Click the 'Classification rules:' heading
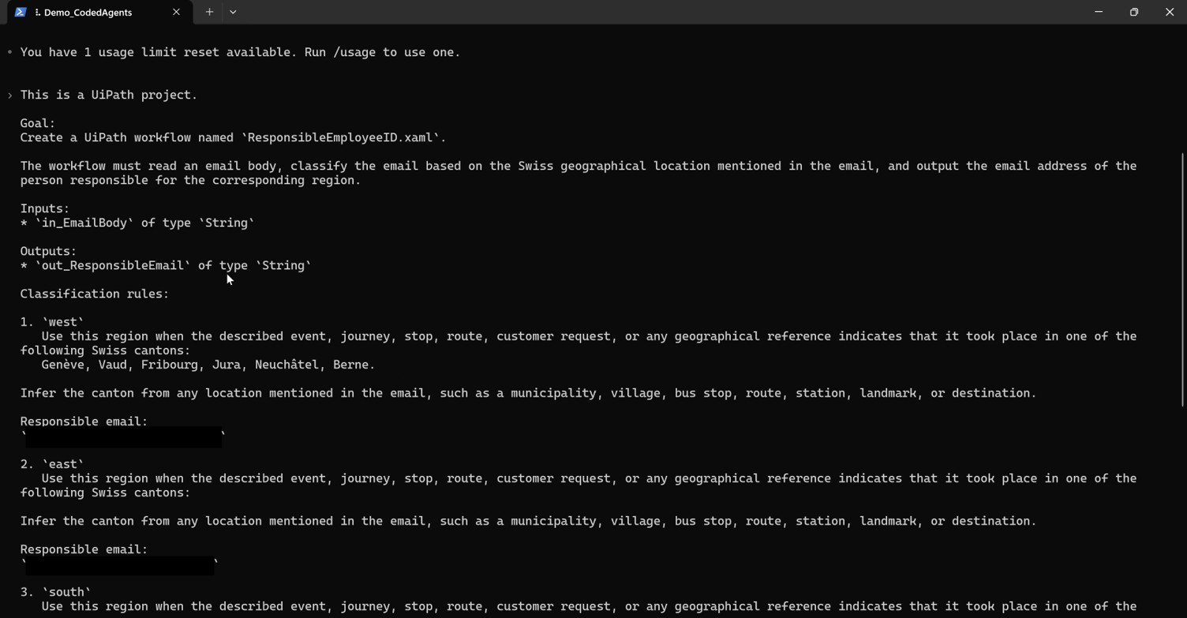 coord(95,294)
